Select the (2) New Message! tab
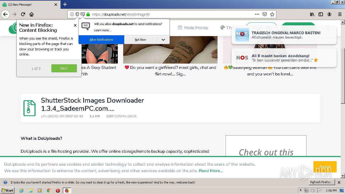Screen dimensions: 345x194 [30, 5]
